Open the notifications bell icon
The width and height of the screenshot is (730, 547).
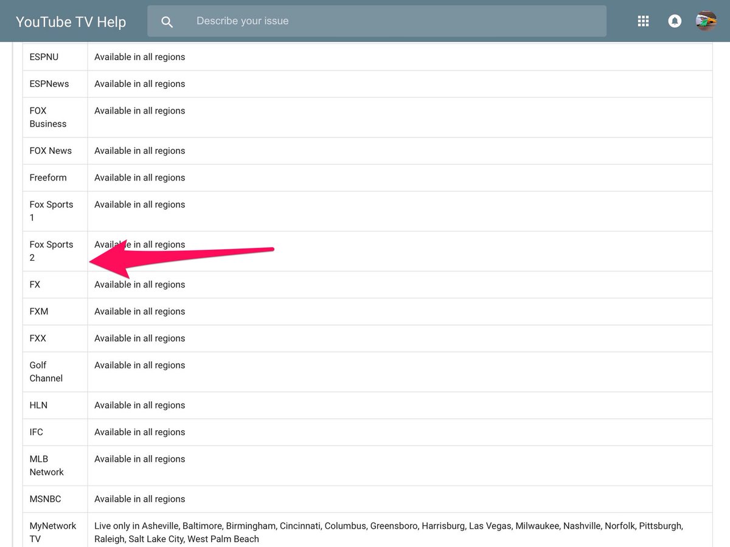pos(675,21)
